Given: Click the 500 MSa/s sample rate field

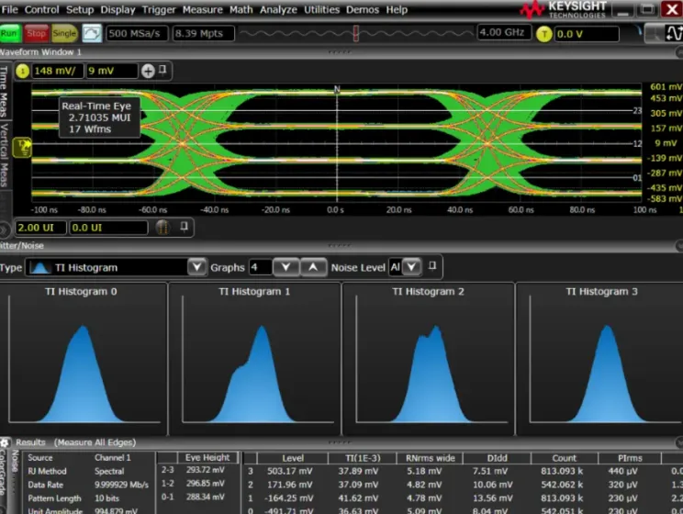Looking at the screenshot, I should (x=136, y=34).
